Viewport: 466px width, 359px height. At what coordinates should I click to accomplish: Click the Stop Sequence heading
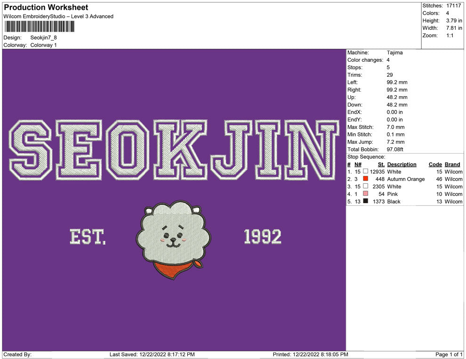click(365, 156)
